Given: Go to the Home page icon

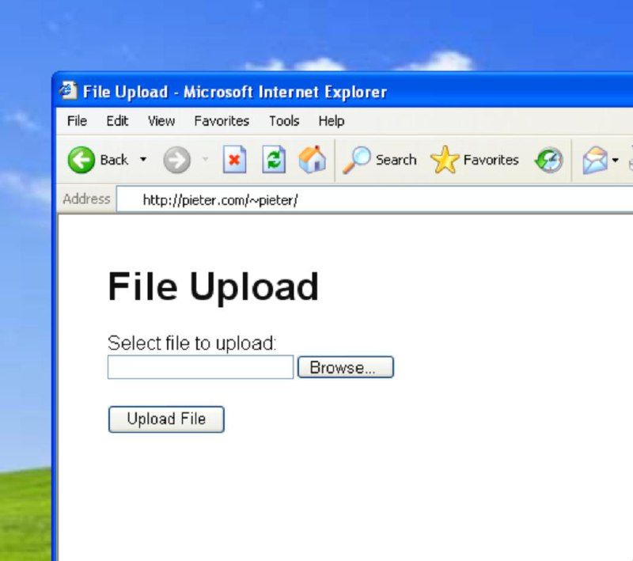Looking at the screenshot, I should click(313, 159).
